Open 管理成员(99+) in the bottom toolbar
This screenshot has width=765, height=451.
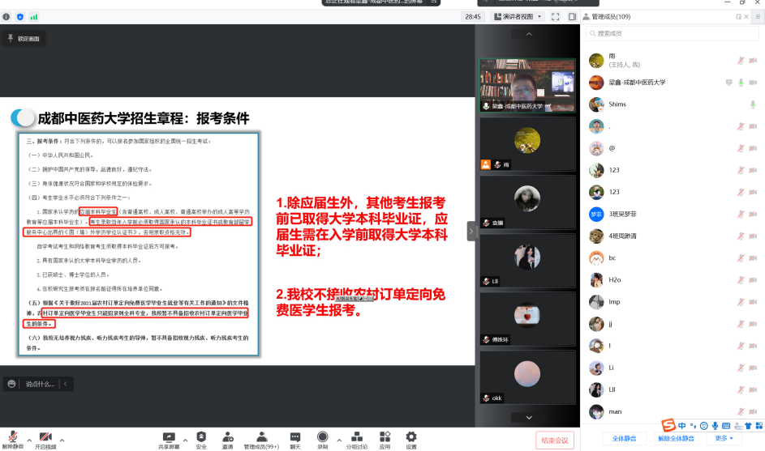[261, 440]
